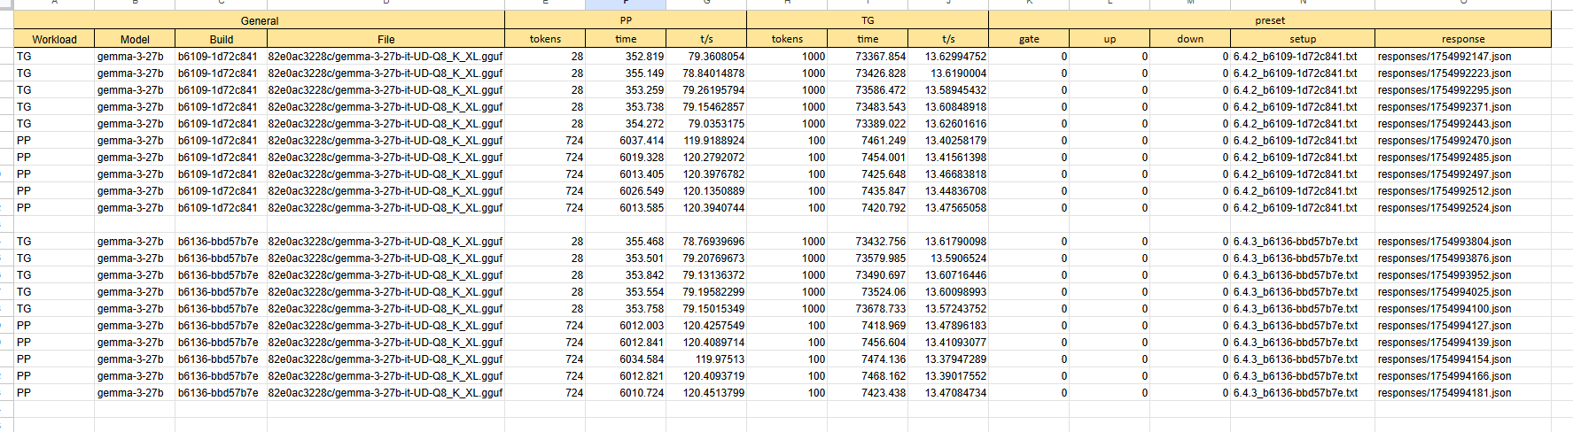The width and height of the screenshot is (1573, 432).
Task: Click the cell showing 73426.828
Action: [868, 73]
